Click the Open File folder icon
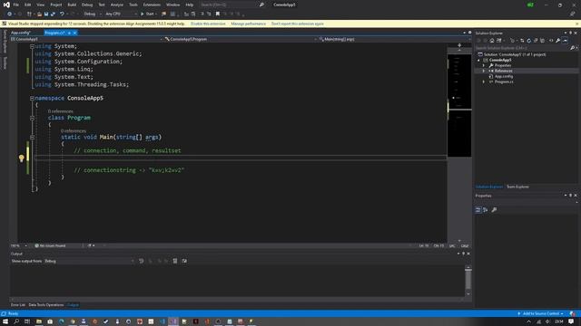This screenshot has width=581, height=326. [39, 14]
